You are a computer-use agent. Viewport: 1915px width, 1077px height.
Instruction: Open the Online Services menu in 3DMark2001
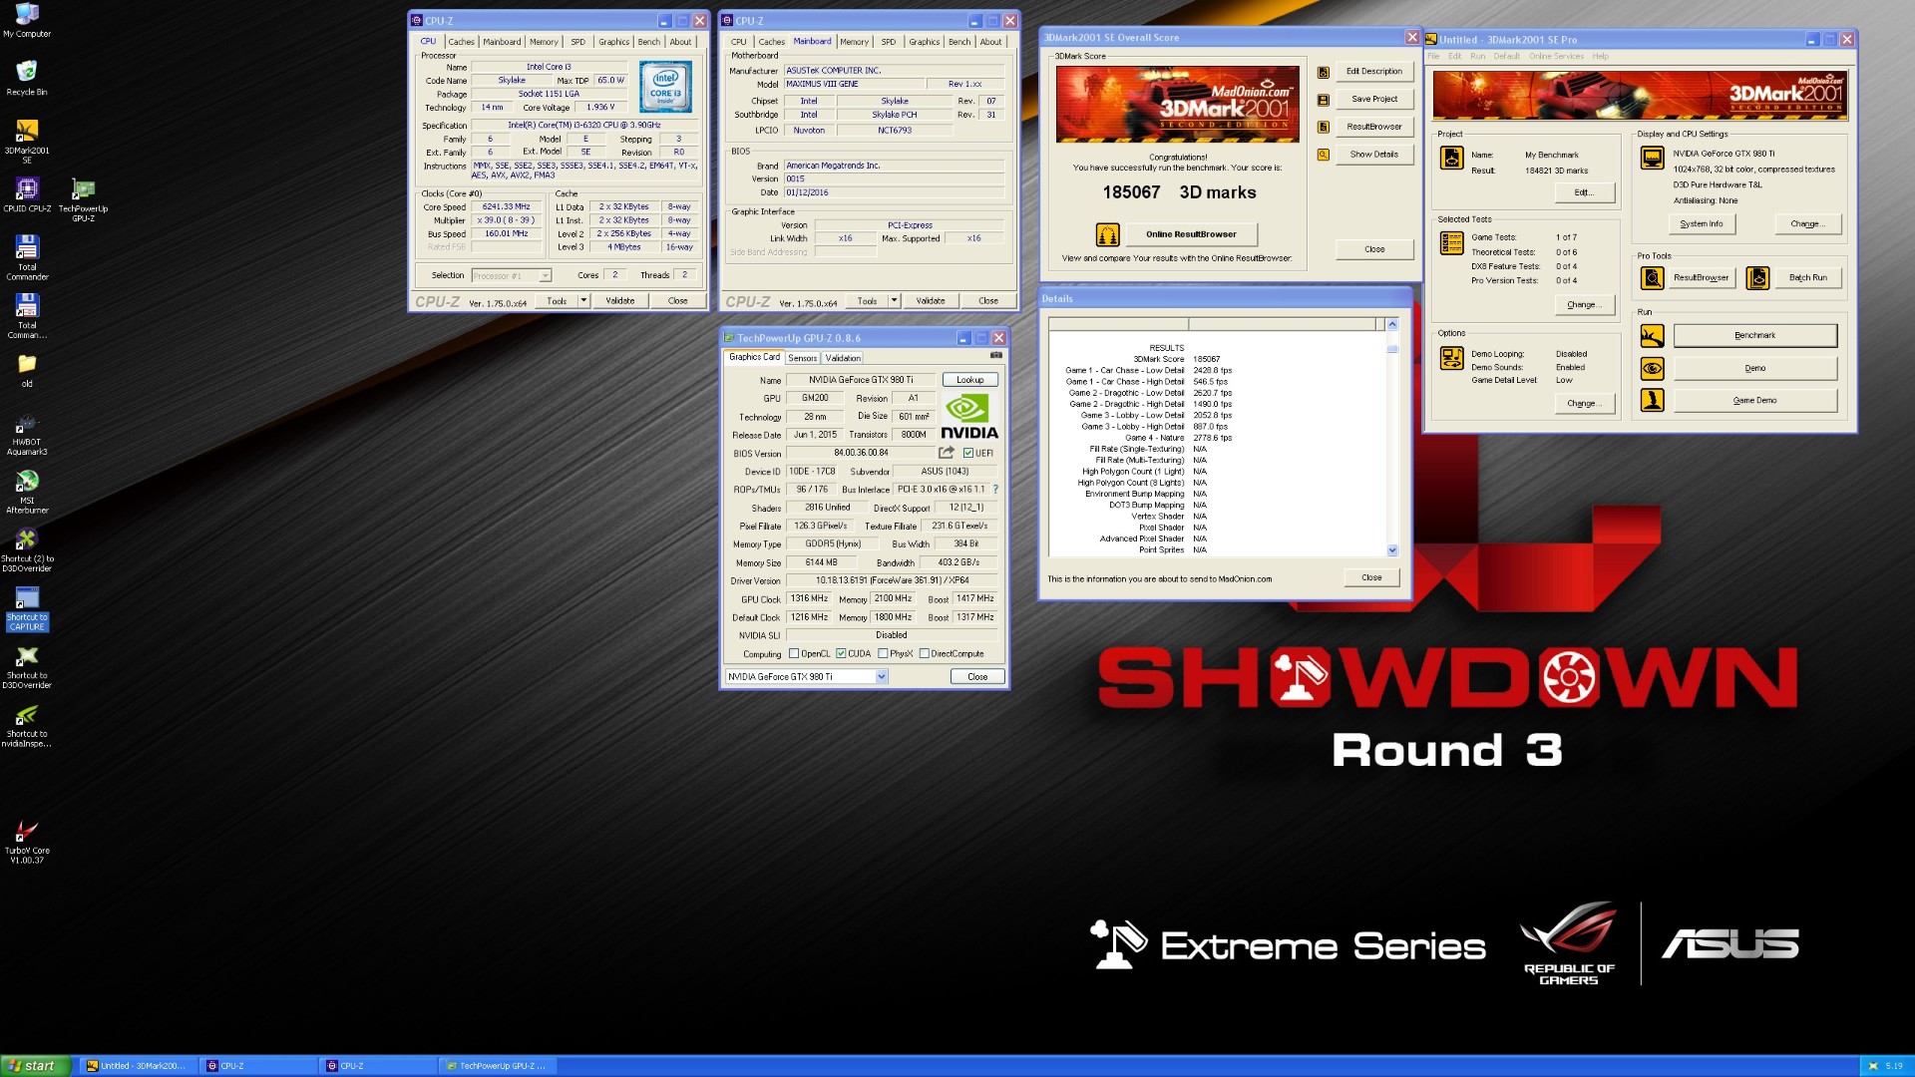[1556, 56]
